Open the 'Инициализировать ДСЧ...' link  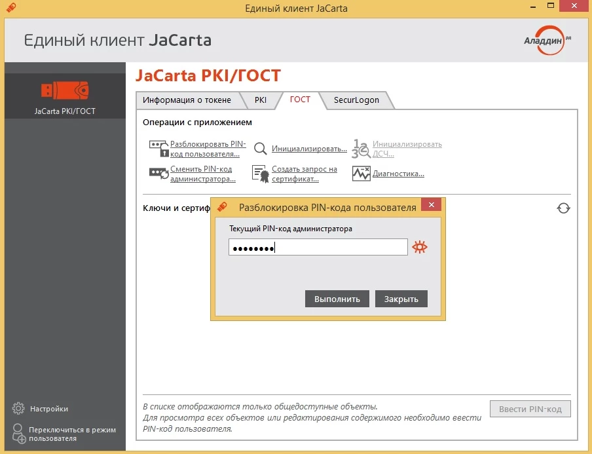pos(407,149)
